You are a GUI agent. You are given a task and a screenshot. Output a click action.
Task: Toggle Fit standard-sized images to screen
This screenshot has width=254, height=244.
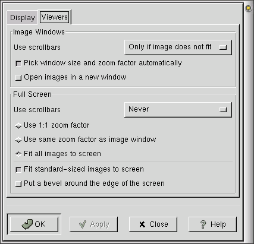tap(18, 170)
